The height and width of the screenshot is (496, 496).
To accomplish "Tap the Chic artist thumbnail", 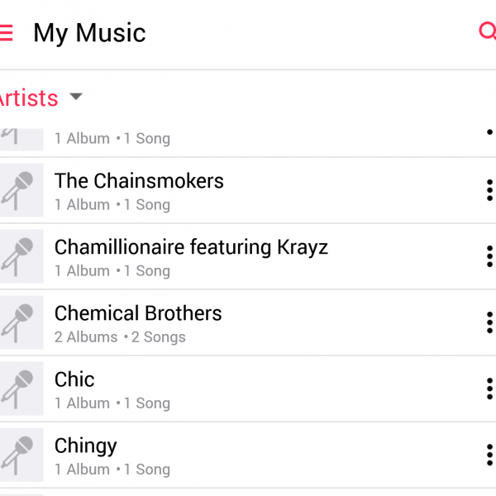I will 21,389.
